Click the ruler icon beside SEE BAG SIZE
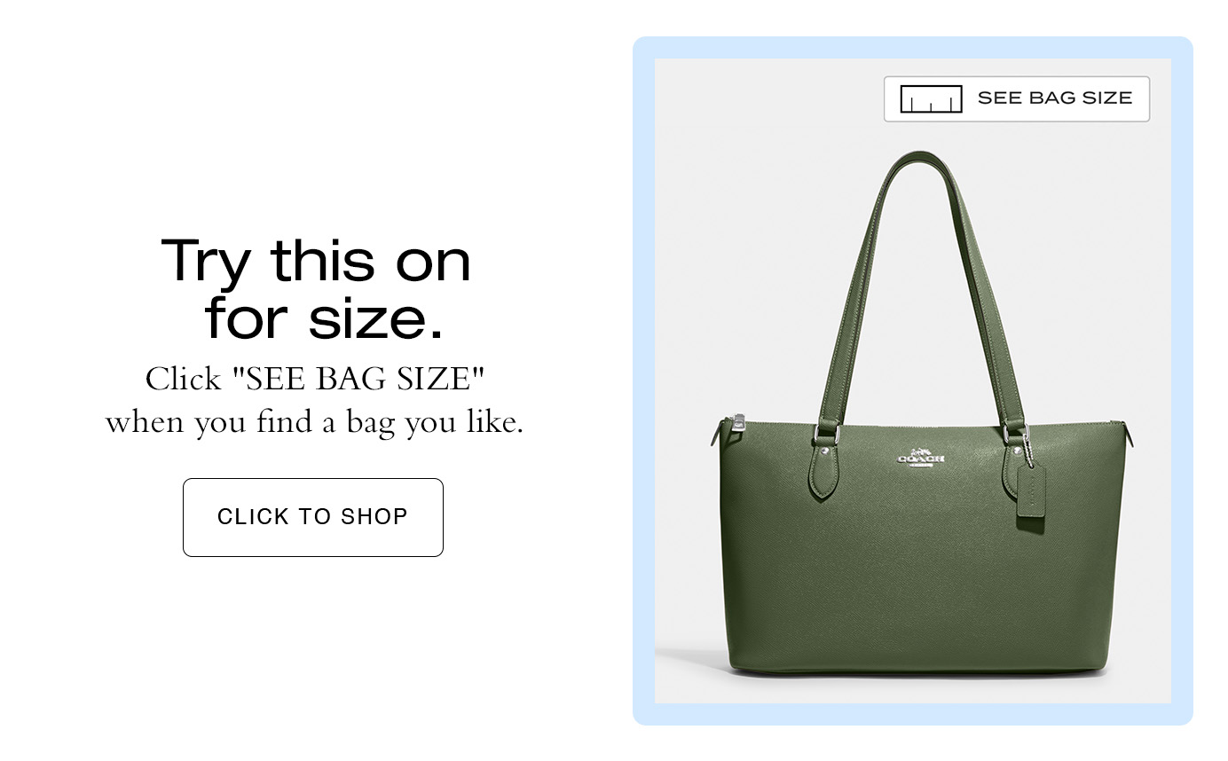This screenshot has height=761, width=1228. [x=931, y=98]
